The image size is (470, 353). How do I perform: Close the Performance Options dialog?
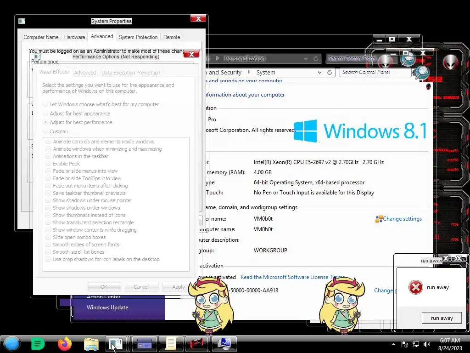click(x=191, y=54)
